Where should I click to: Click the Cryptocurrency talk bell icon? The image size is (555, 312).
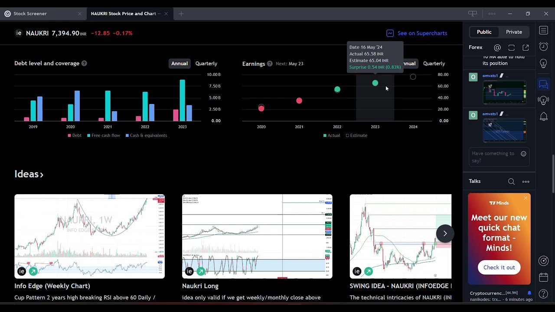(529, 293)
